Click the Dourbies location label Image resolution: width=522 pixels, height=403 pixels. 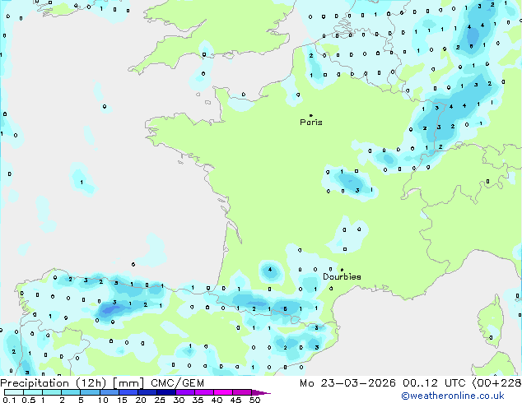coord(342,276)
